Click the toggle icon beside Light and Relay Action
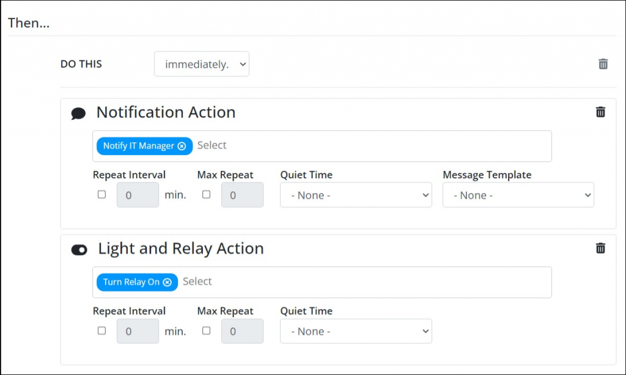Screen dimensions: 626x375 pyautogui.click(x=79, y=249)
